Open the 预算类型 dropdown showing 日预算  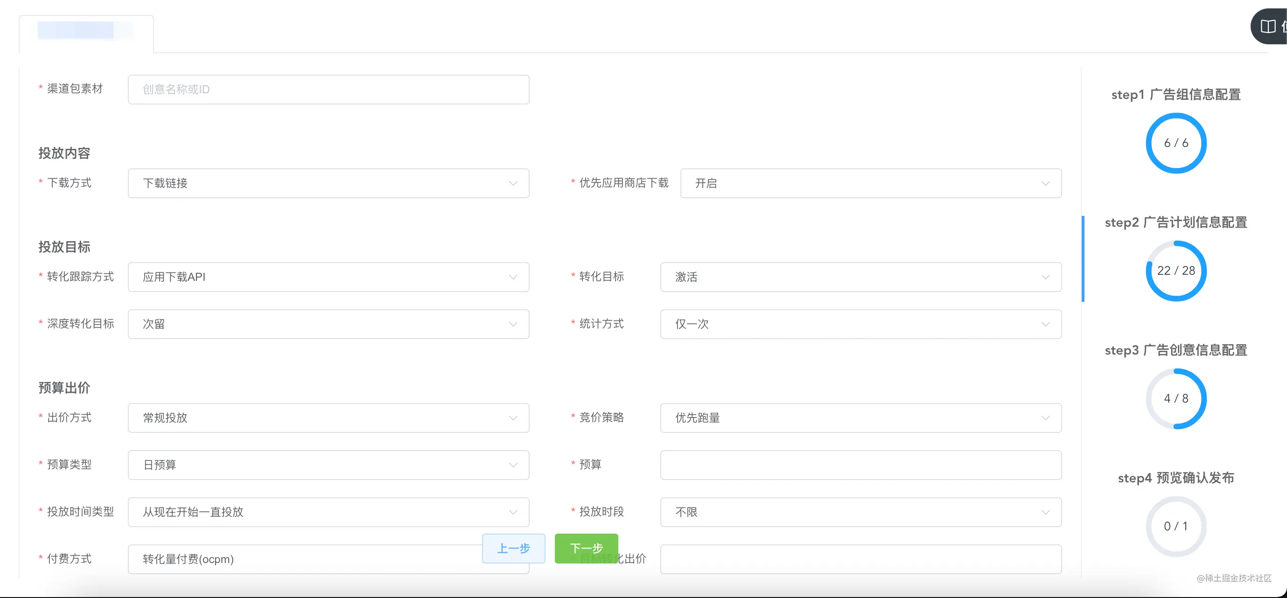328,465
